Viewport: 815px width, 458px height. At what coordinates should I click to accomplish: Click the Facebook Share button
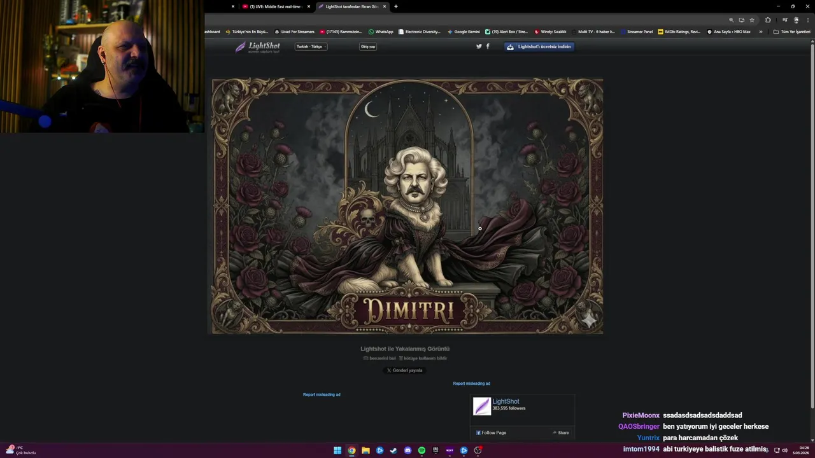561,433
